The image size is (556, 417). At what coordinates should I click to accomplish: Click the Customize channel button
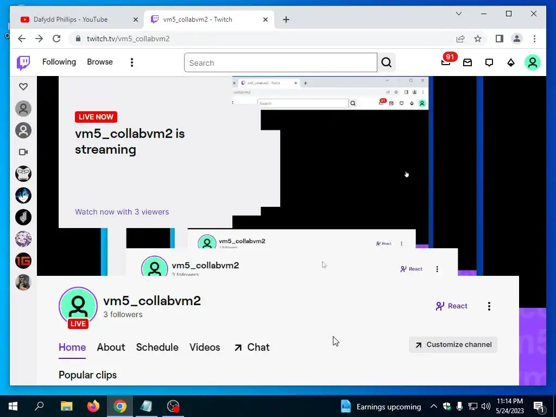point(453,345)
